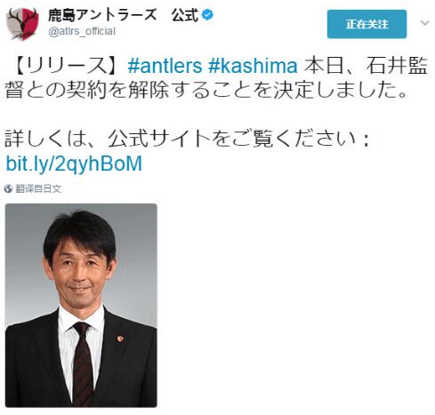This screenshot has width=435, height=415.
Task: Toggle the 正在关注 following button
Action: (x=367, y=24)
